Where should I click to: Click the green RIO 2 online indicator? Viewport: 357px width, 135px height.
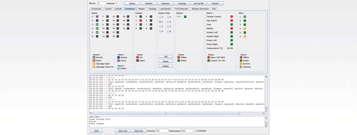(x=245, y=20)
